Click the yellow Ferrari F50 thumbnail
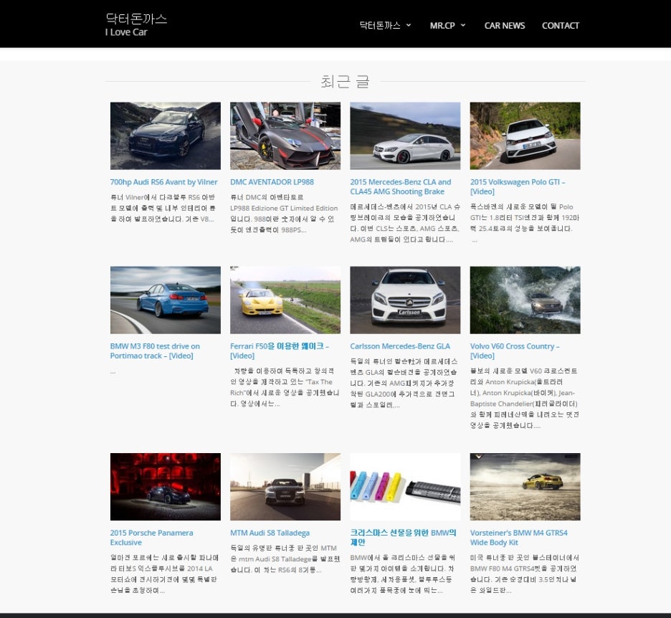The height and width of the screenshot is (618, 671). click(x=285, y=300)
